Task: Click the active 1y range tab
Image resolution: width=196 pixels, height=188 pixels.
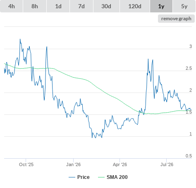Action: (x=161, y=6)
